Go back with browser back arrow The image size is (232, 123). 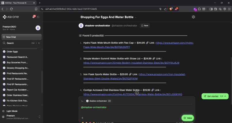[x=3, y=9]
